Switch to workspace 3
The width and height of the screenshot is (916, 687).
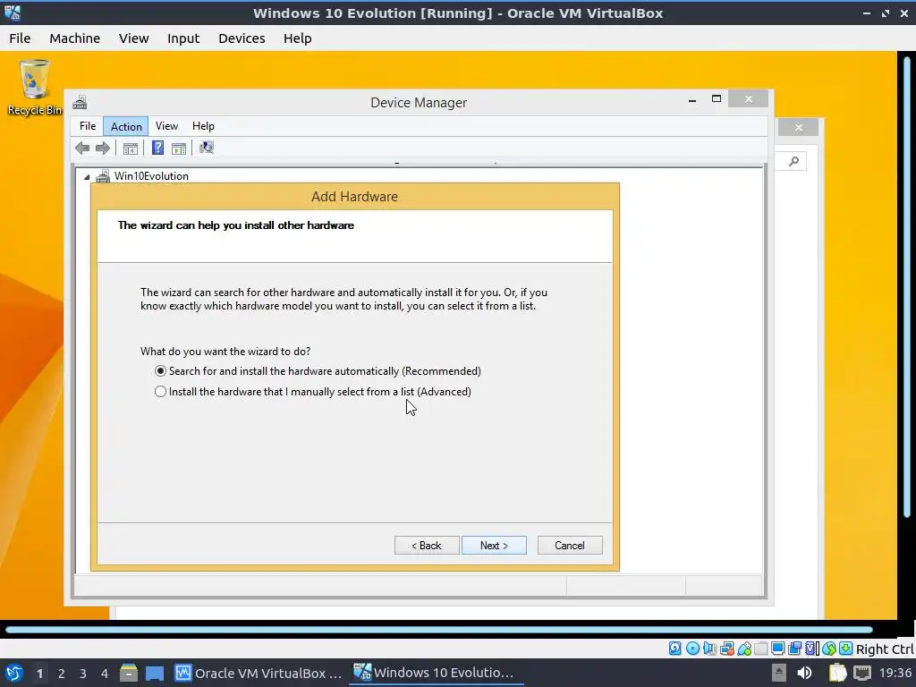click(x=83, y=674)
